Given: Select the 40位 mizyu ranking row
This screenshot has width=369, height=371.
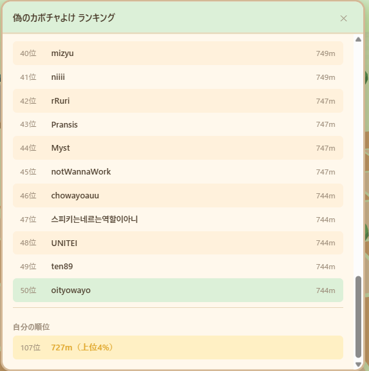Looking at the screenshot, I should click(x=178, y=53).
